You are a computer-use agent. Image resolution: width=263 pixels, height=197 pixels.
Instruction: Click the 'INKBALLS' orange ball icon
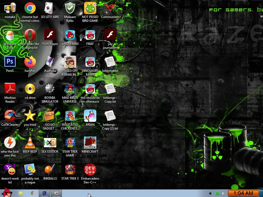[x=50, y=170]
